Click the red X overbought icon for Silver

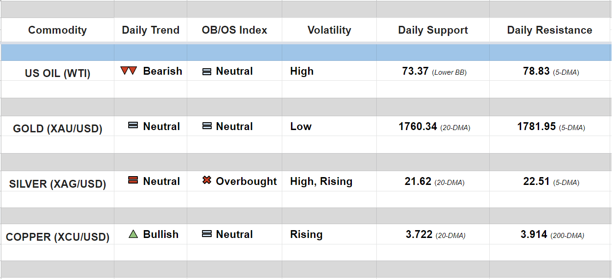207,180
